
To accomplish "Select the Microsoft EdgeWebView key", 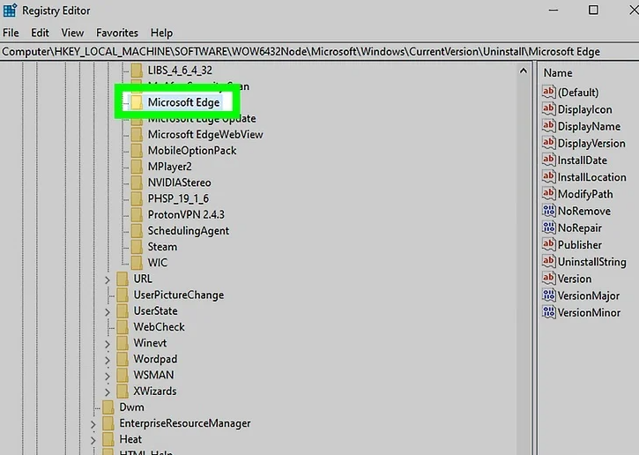I will pos(204,134).
